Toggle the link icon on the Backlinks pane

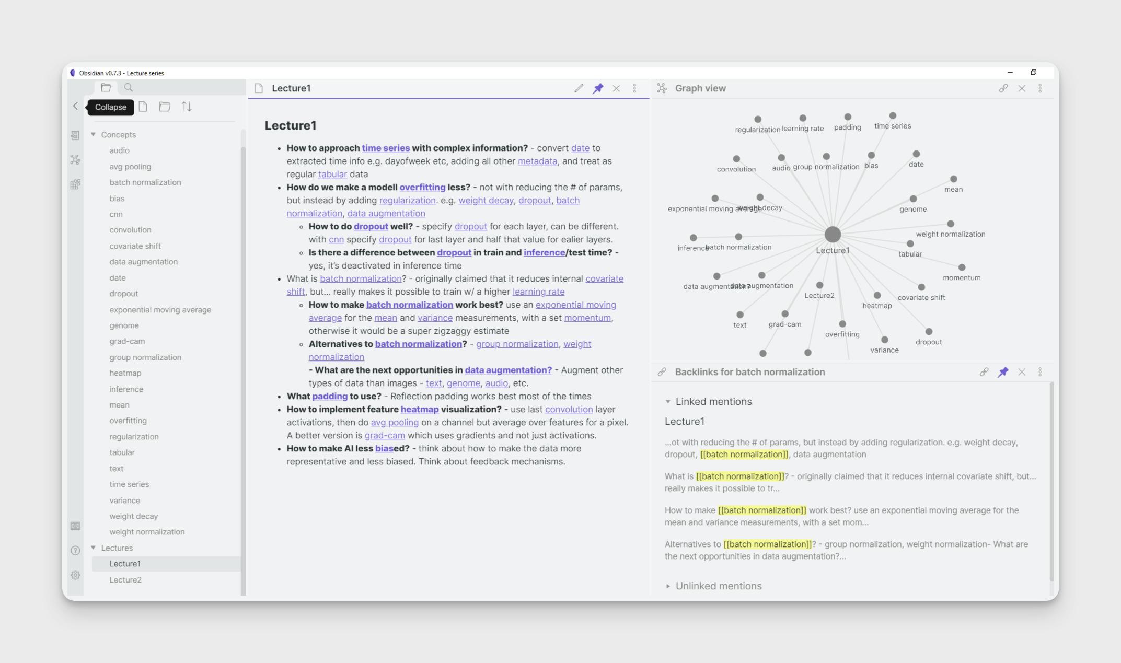tap(984, 372)
